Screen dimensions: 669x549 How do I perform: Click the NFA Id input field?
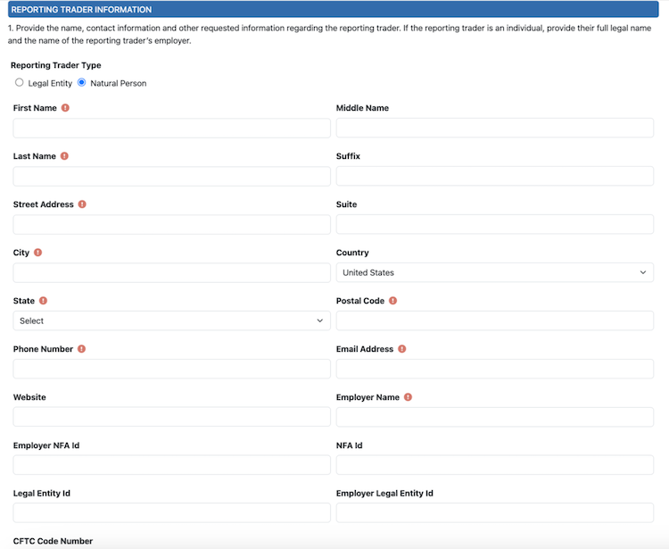point(495,465)
